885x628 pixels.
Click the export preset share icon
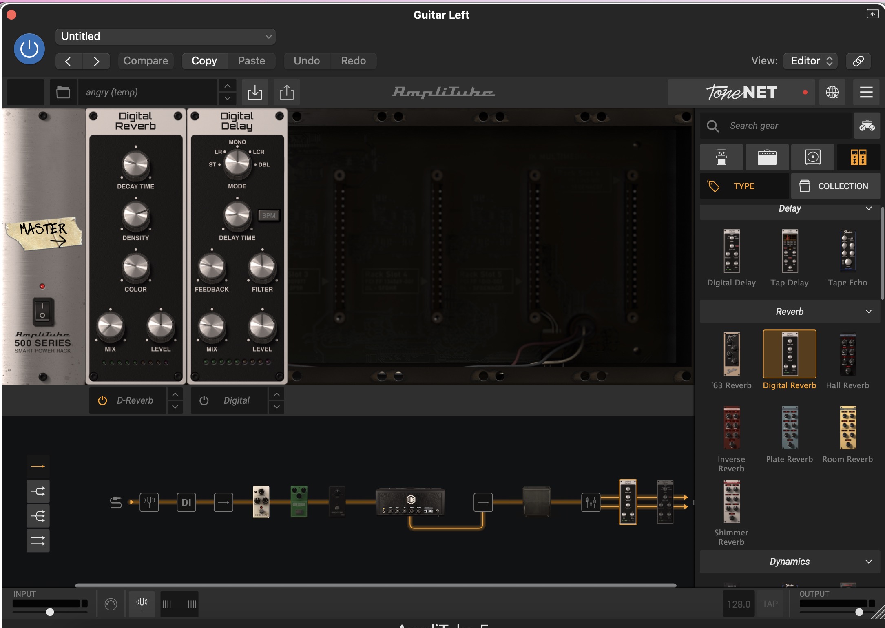coord(287,92)
